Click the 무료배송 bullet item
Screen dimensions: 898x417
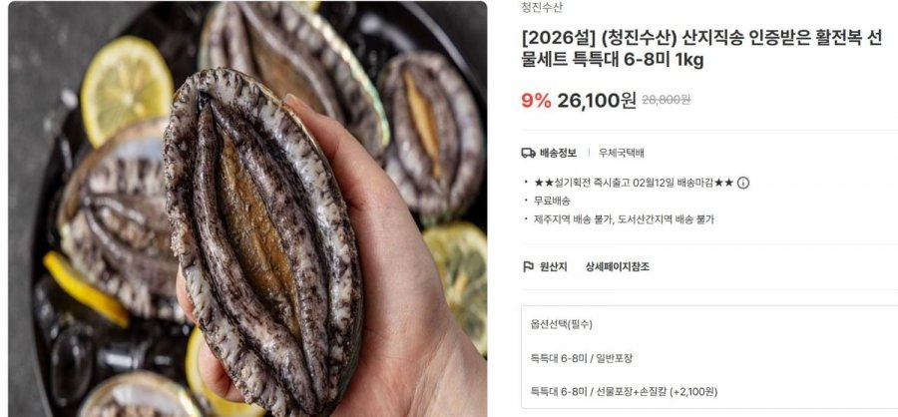click(x=552, y=202)
